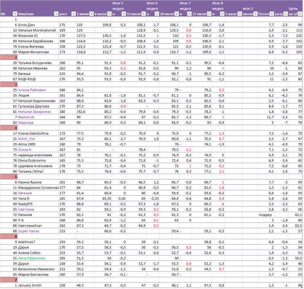Open the 1 июня column filter
Viewport: 304px width, 289px height.
(x=91, y=14)
